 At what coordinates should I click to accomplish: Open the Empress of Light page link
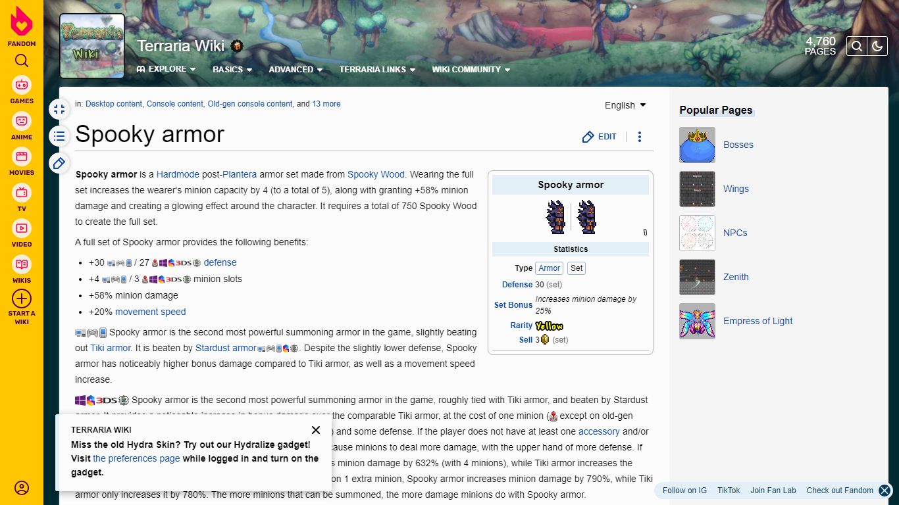click(758, 321)
